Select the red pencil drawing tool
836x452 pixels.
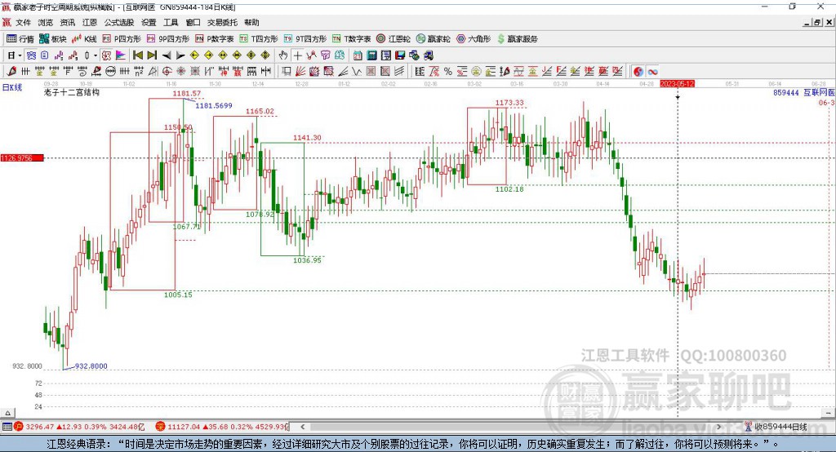(x=11, y=72)
